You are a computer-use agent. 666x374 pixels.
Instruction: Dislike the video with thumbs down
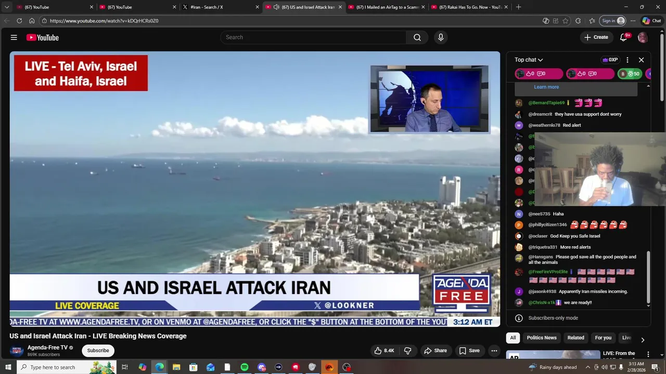(x=408, y=351)
